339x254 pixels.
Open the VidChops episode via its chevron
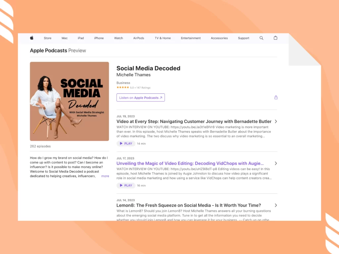tap(276, 163)
